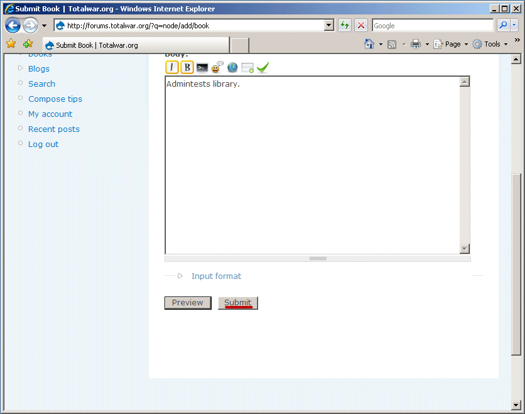Open the Search link in sidebar
The width and height of the screenshot is (525, 414).
click(41, 84)
